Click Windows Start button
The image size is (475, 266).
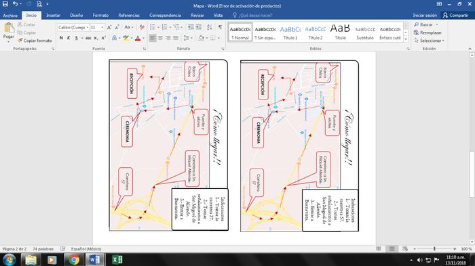[x=9, y=260]
